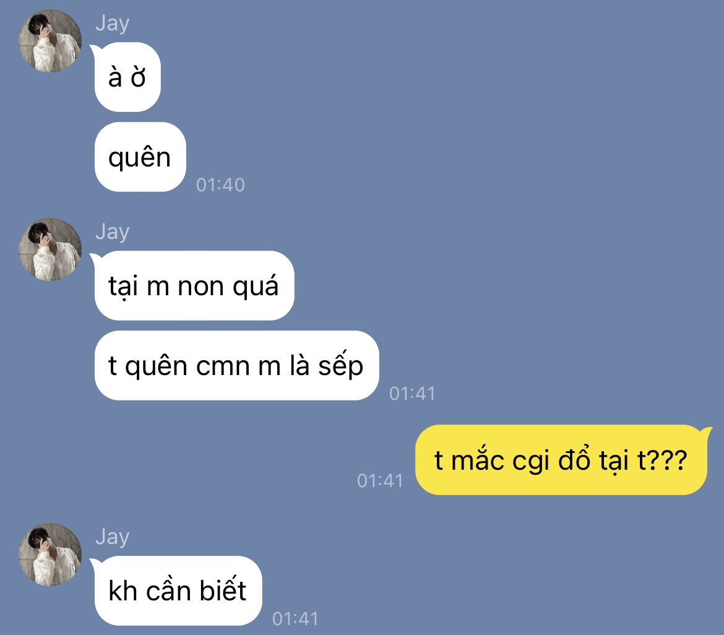Select the yellow "t mắc cgi đổ tại t???" bubble
The image size is (724, 635).
561,460
